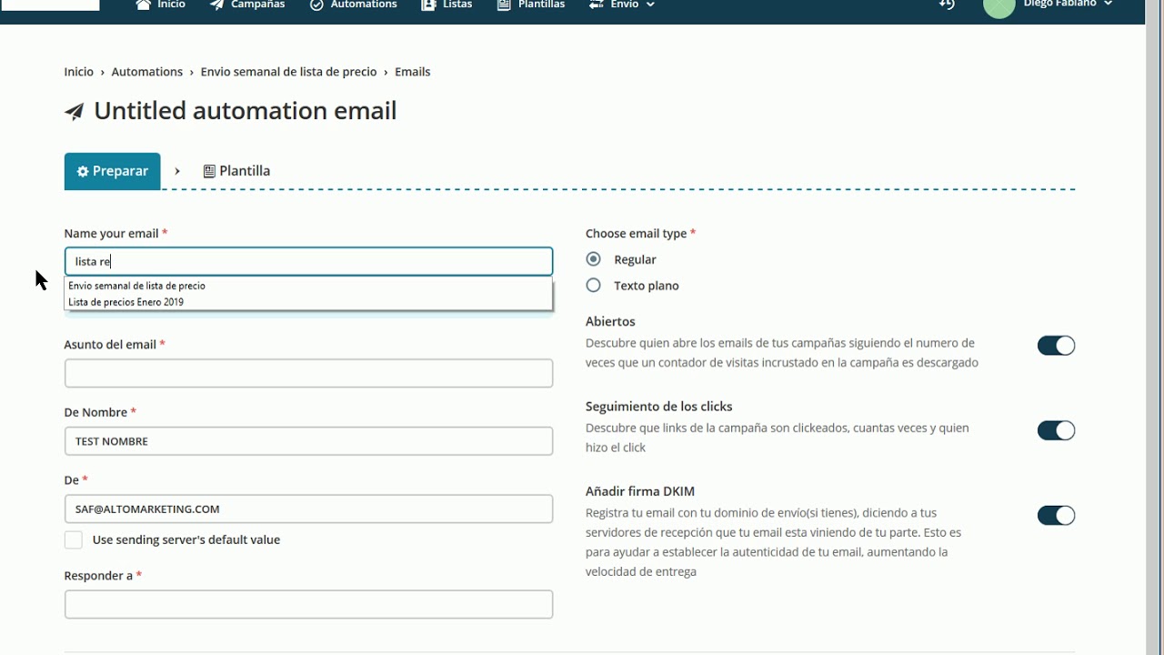Click the Inicio home icon in navbar
This screenshot has width=1164, height=655.
coord(143,5)
